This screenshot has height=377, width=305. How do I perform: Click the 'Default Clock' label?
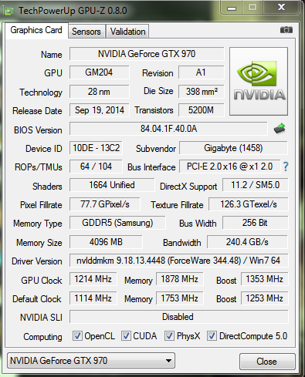coord(37,299)
